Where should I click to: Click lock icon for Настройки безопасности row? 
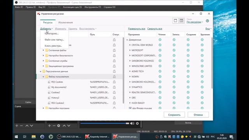pos(114,56)
